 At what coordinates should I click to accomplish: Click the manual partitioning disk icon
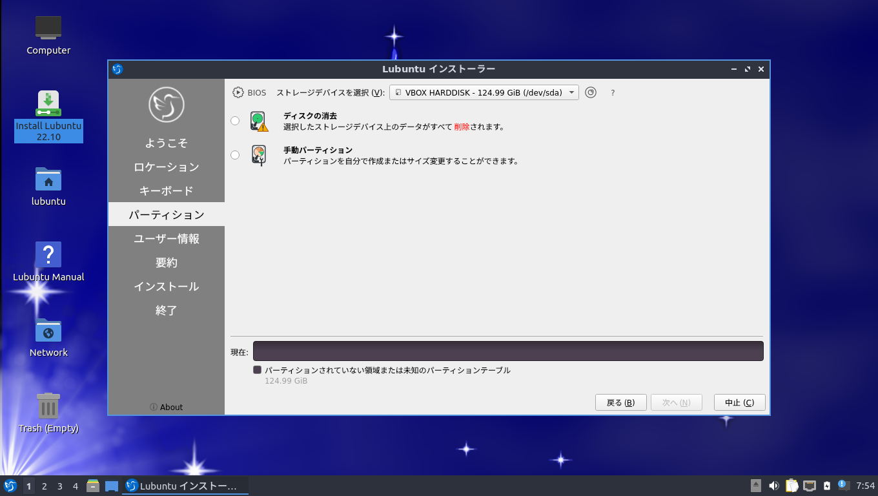259,156
